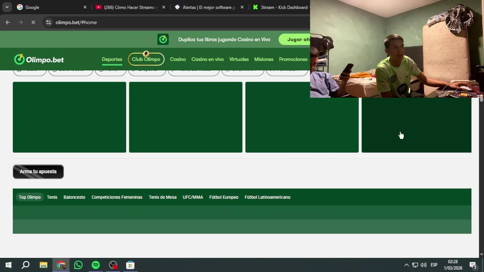Go back with the browser back arrow
Screen dimensions: 484x272
8,22
